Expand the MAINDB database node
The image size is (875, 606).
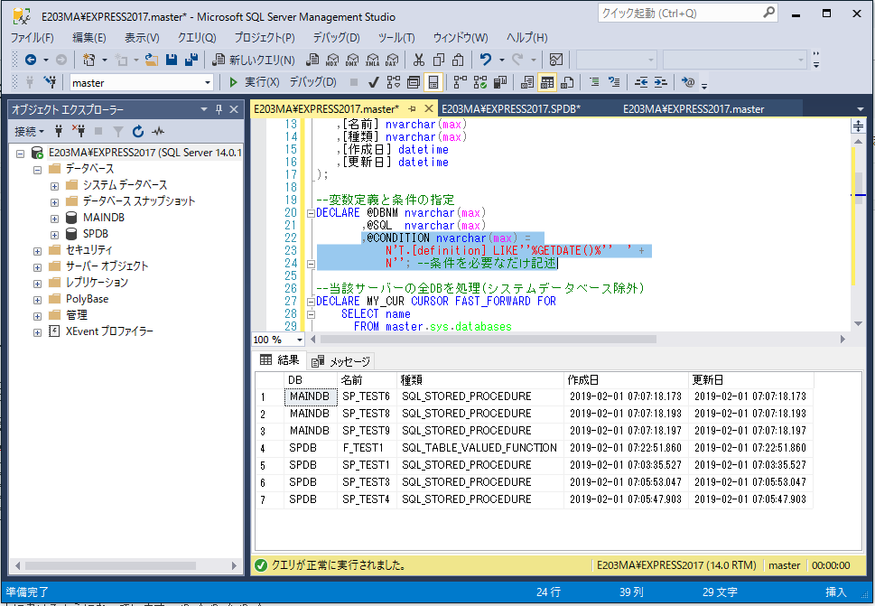pos(55,219)
